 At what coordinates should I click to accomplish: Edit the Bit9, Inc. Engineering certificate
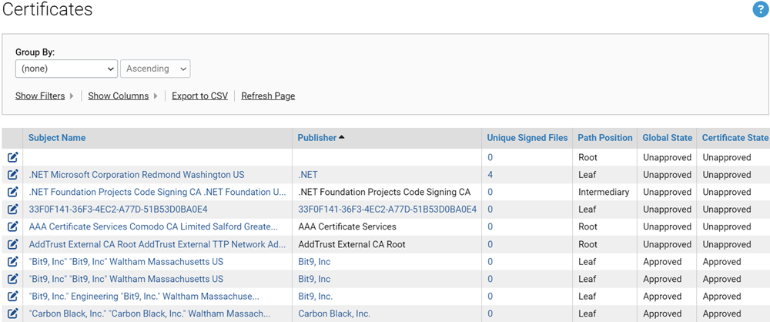click(x=13, y=297)
